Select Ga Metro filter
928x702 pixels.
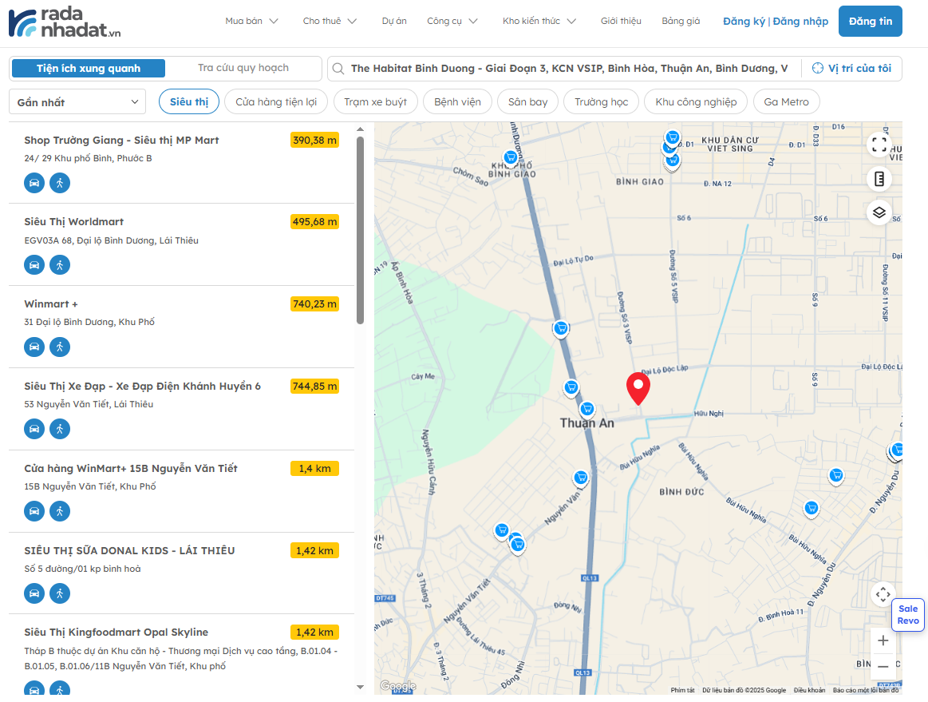786,102
